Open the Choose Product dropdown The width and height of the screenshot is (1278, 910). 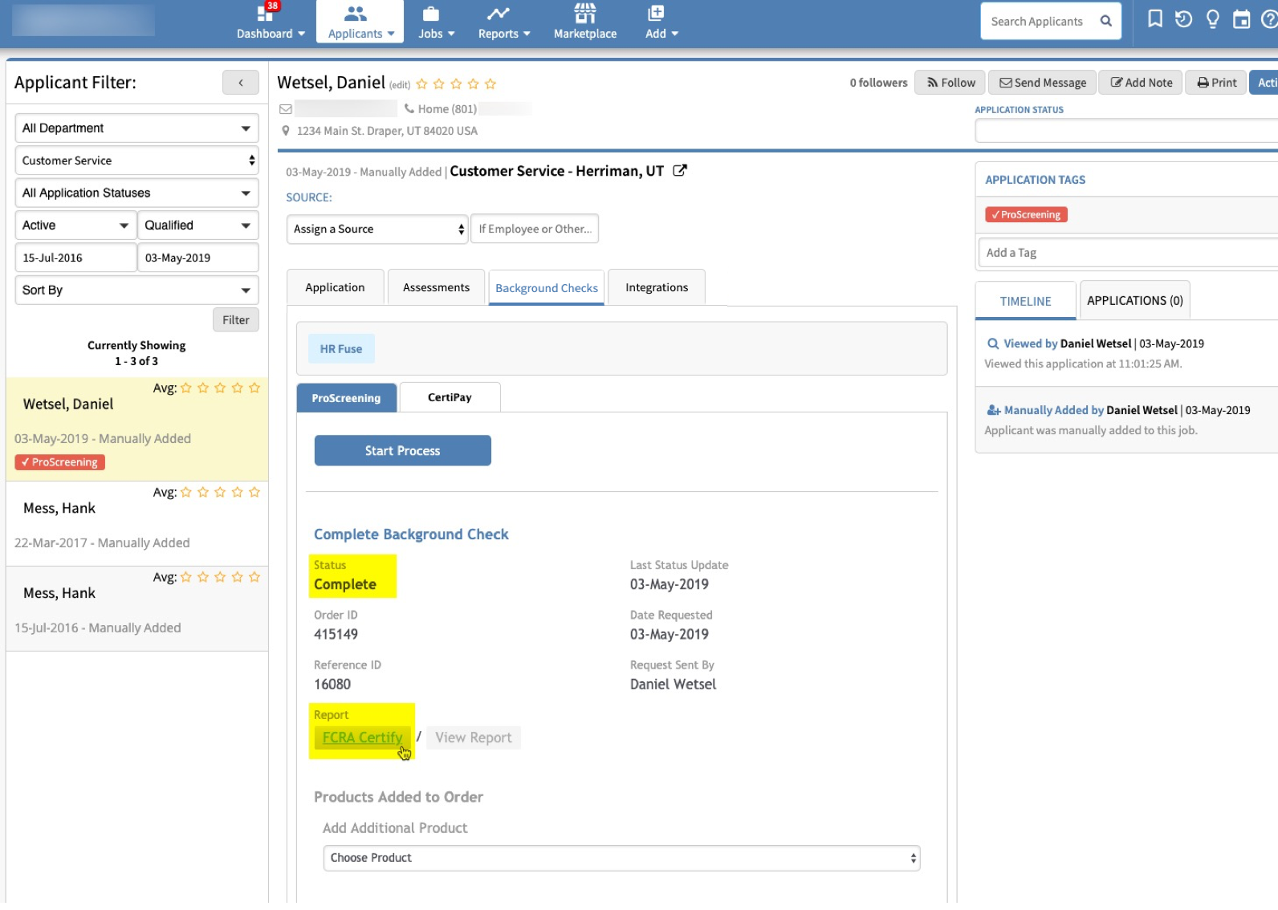621,858
